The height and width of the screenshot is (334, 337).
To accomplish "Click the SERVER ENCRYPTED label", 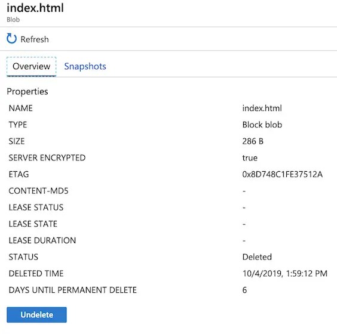I will point(47,157).
